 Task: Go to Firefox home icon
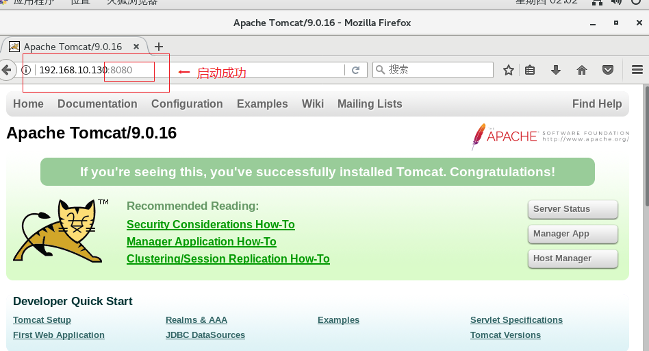[581, 70]
